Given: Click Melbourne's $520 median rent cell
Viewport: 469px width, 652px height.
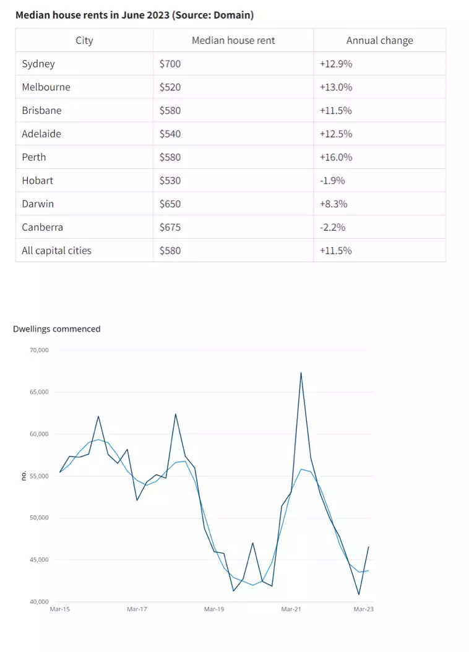Looking at the screenshot, I should [x=170, y=87].
